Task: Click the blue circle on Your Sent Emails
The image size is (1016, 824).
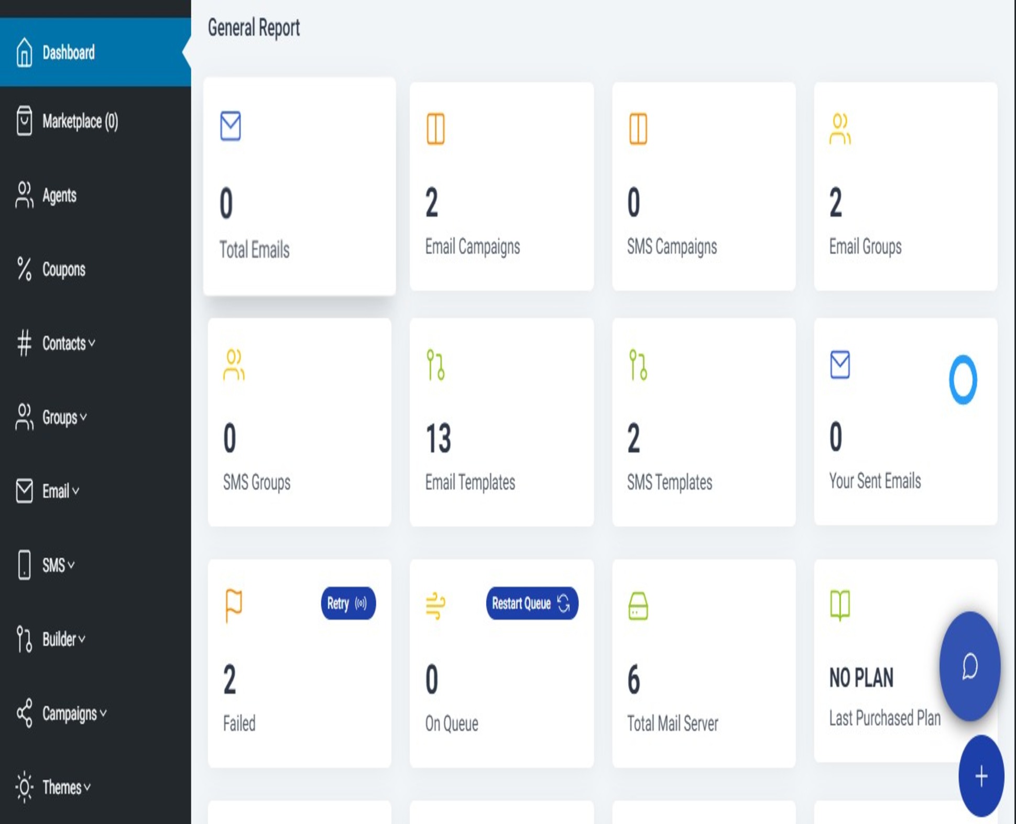Action: [x=963, y=380]
